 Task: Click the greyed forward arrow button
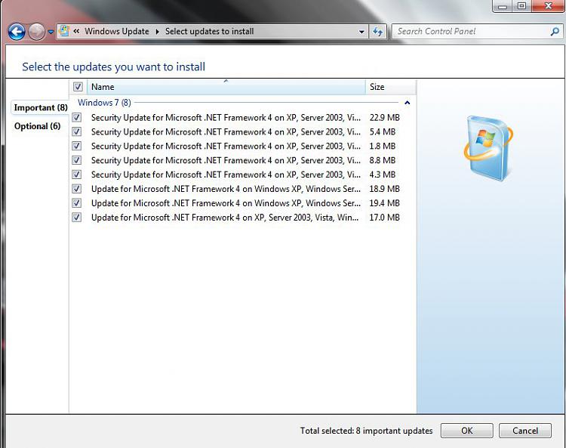click(x=36, y=32)
